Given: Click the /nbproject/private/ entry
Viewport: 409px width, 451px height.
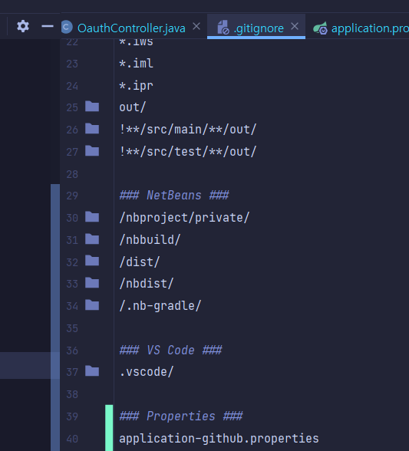Looking at the screenshot, I should (x=184, y=218).
